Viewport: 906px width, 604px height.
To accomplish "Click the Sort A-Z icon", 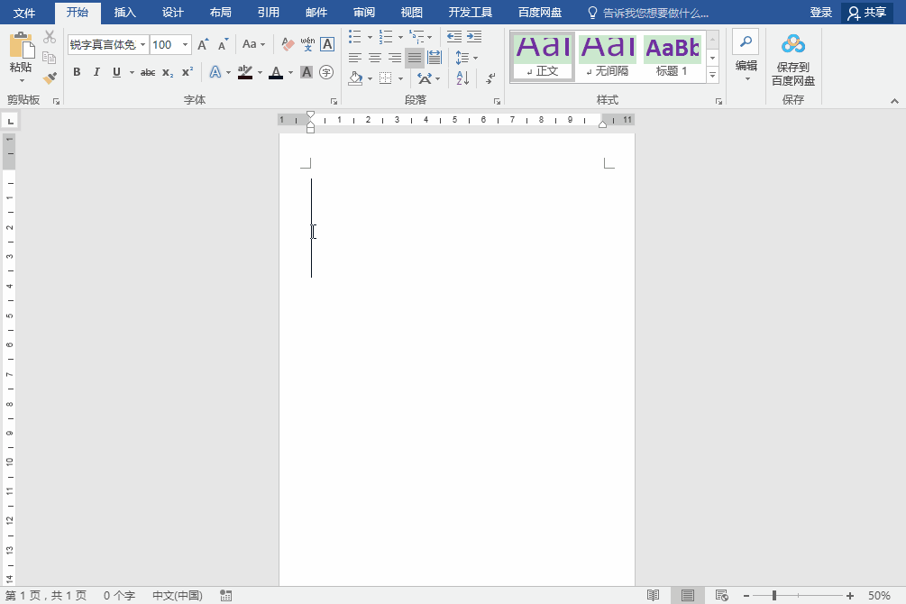I will [462, 78].
